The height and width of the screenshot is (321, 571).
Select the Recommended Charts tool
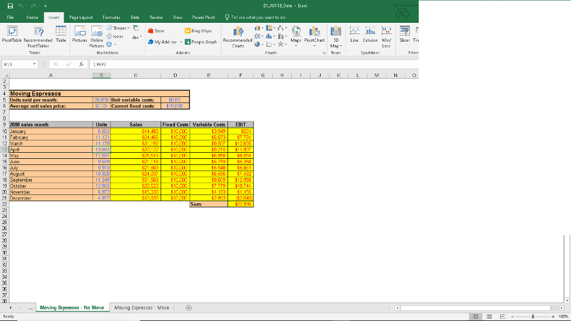[x=236, y=35]
